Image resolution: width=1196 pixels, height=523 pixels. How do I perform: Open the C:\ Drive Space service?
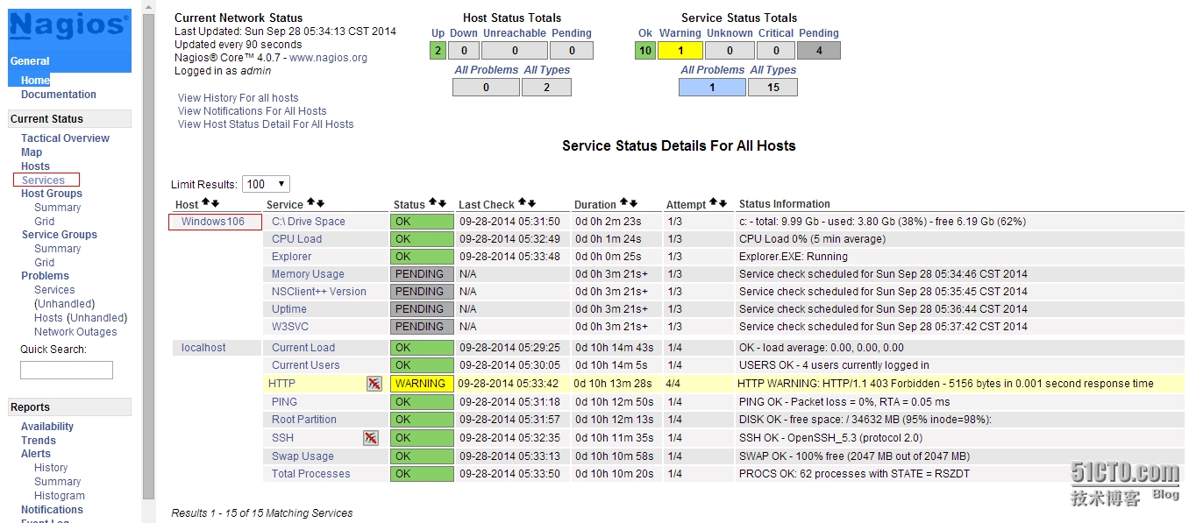309,222
